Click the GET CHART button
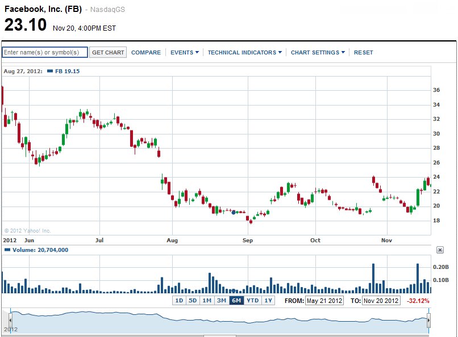The width and height of the screenshot is (458, 337). [x=108, y=52]
